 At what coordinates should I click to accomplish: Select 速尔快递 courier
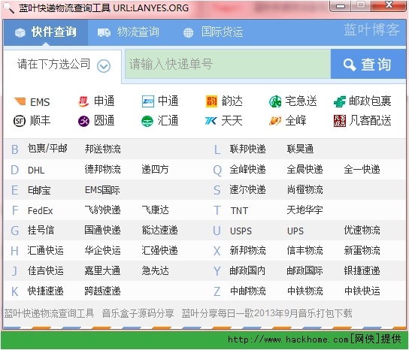[247, 190]
